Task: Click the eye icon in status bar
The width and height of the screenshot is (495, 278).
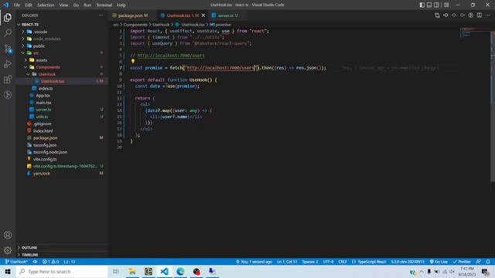Action: point(35,262)
